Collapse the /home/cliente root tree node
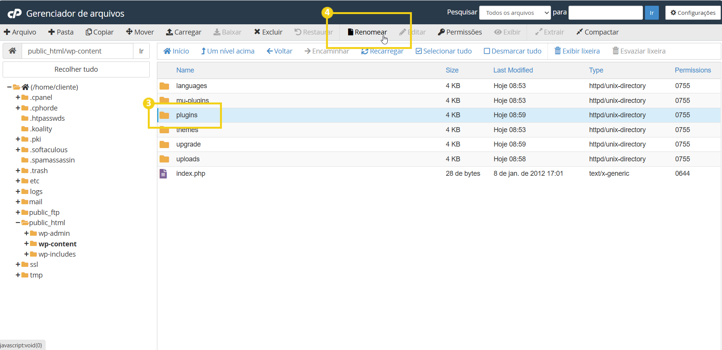 [9, 87]
